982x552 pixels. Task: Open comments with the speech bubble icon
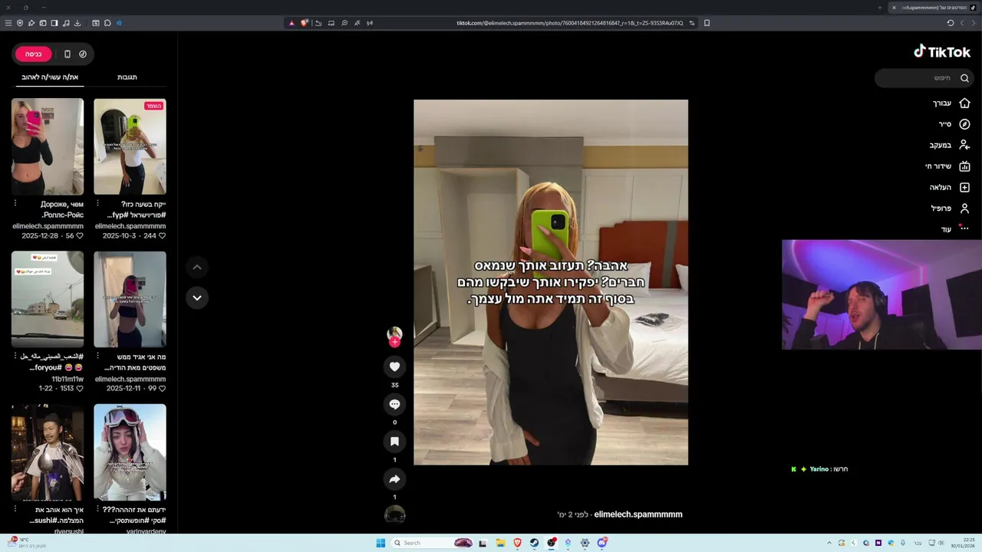[x=394, y=404]
